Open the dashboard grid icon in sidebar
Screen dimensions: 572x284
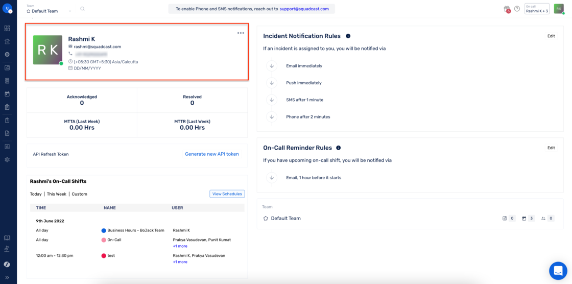click(x=7, y=28)
